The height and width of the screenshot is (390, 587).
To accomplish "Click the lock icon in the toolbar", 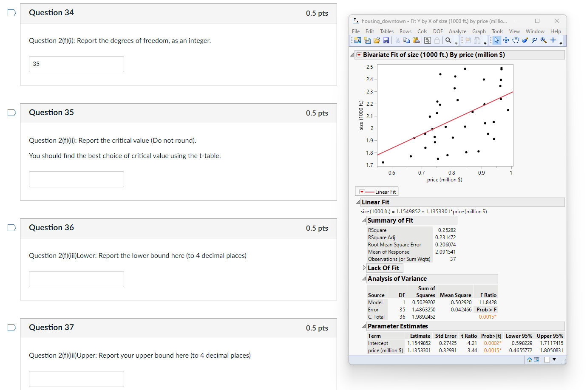I will (x=437, y=40).
